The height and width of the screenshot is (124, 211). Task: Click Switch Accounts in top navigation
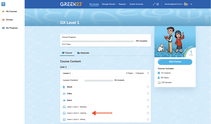pos(136,4)
